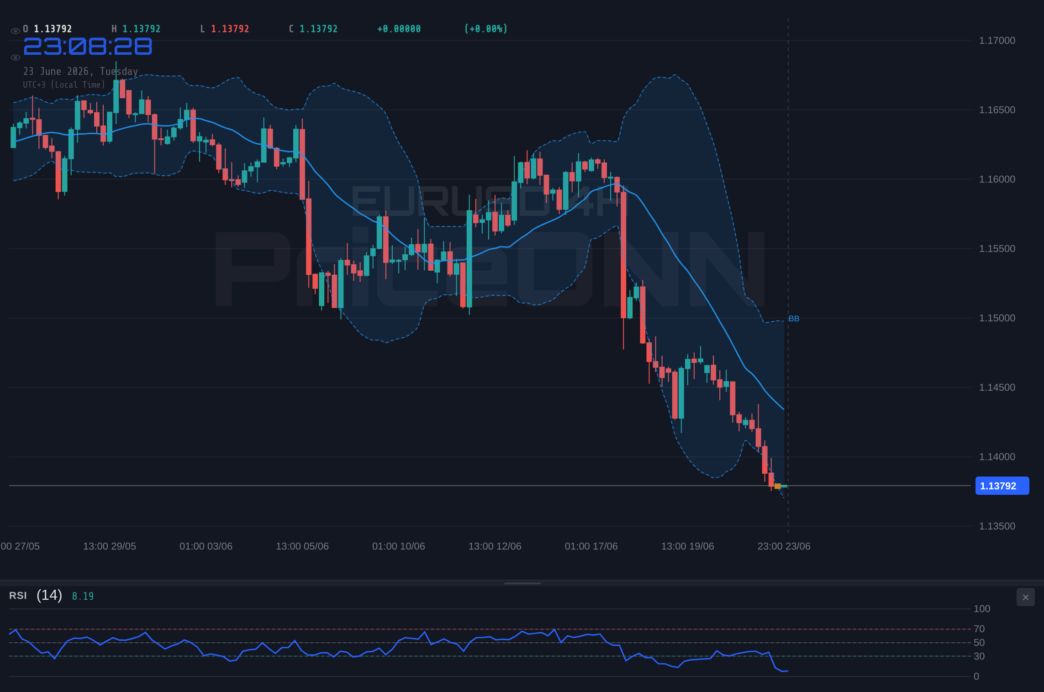Toggle the eye icon beside OHLC values
Image resolution: width=1044 pixels, height=692 pixels.
tap(15, 31)
